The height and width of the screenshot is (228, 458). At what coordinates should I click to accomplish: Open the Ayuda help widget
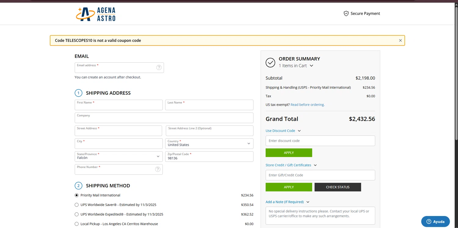pos(435,222)
